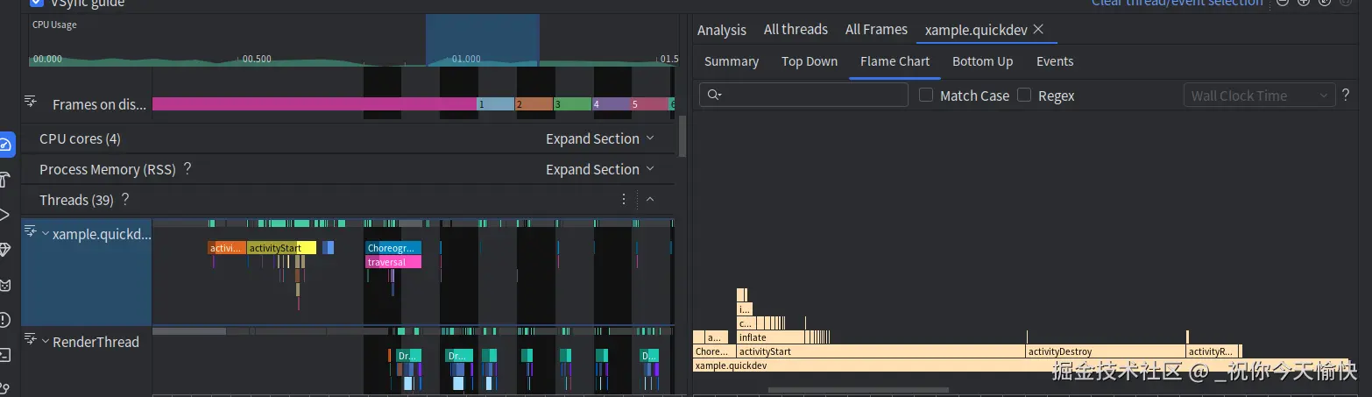Screen dimensions: 1372x397
Task: Expand the Process Memory (RSS) section
Action: (x=599, y=169)
